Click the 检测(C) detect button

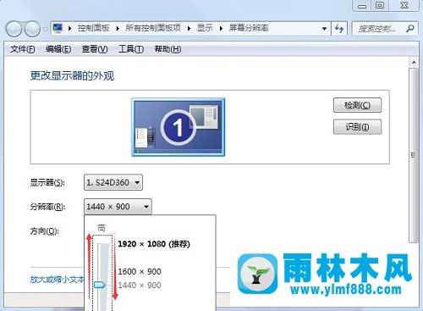point(357,105)
